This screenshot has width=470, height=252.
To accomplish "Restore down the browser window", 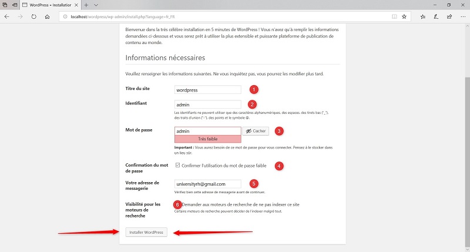I will pyautogui.click(x=449, y=5).
